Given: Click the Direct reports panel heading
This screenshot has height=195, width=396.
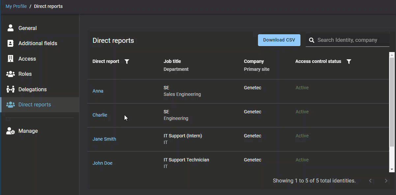Looking at the screenshot, I should [113, 41].
